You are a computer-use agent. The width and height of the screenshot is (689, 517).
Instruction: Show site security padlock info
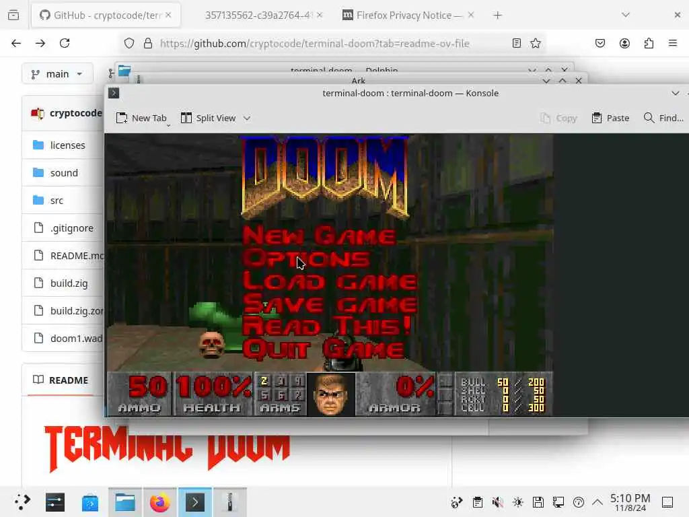pos(148,43)
